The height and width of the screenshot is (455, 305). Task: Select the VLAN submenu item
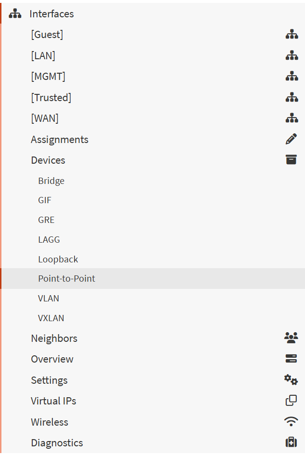point(49,299)
